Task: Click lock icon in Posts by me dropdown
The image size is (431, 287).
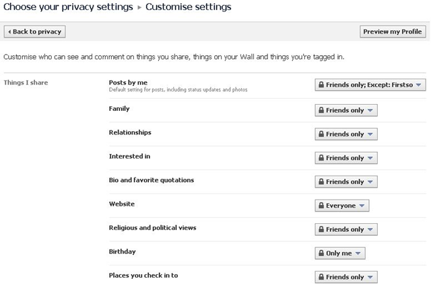Action: pos(321,85)
